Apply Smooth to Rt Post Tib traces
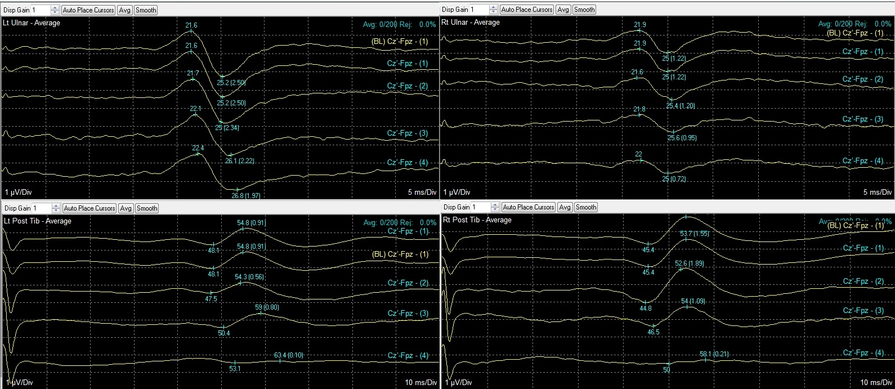Viewport: 895px width, 389px height. pos(586,207)
